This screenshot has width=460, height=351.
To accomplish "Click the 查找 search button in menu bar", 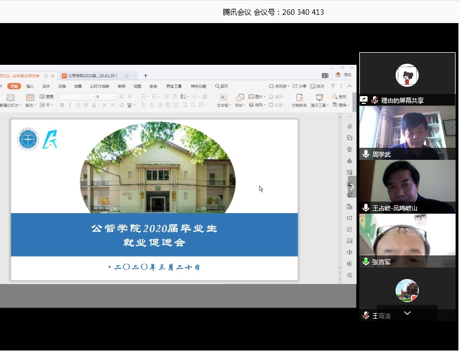I will point(221,86).
